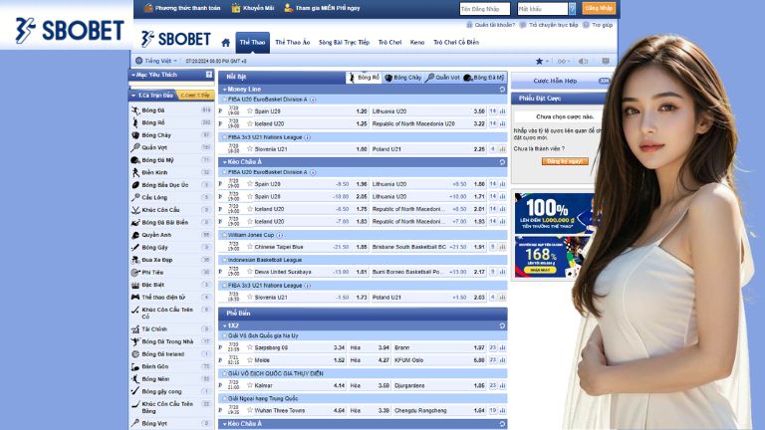This screenshot has width=765, height=430.
Task: Star the Kalmar vs Djurgardens match
Action: (250, 385)
